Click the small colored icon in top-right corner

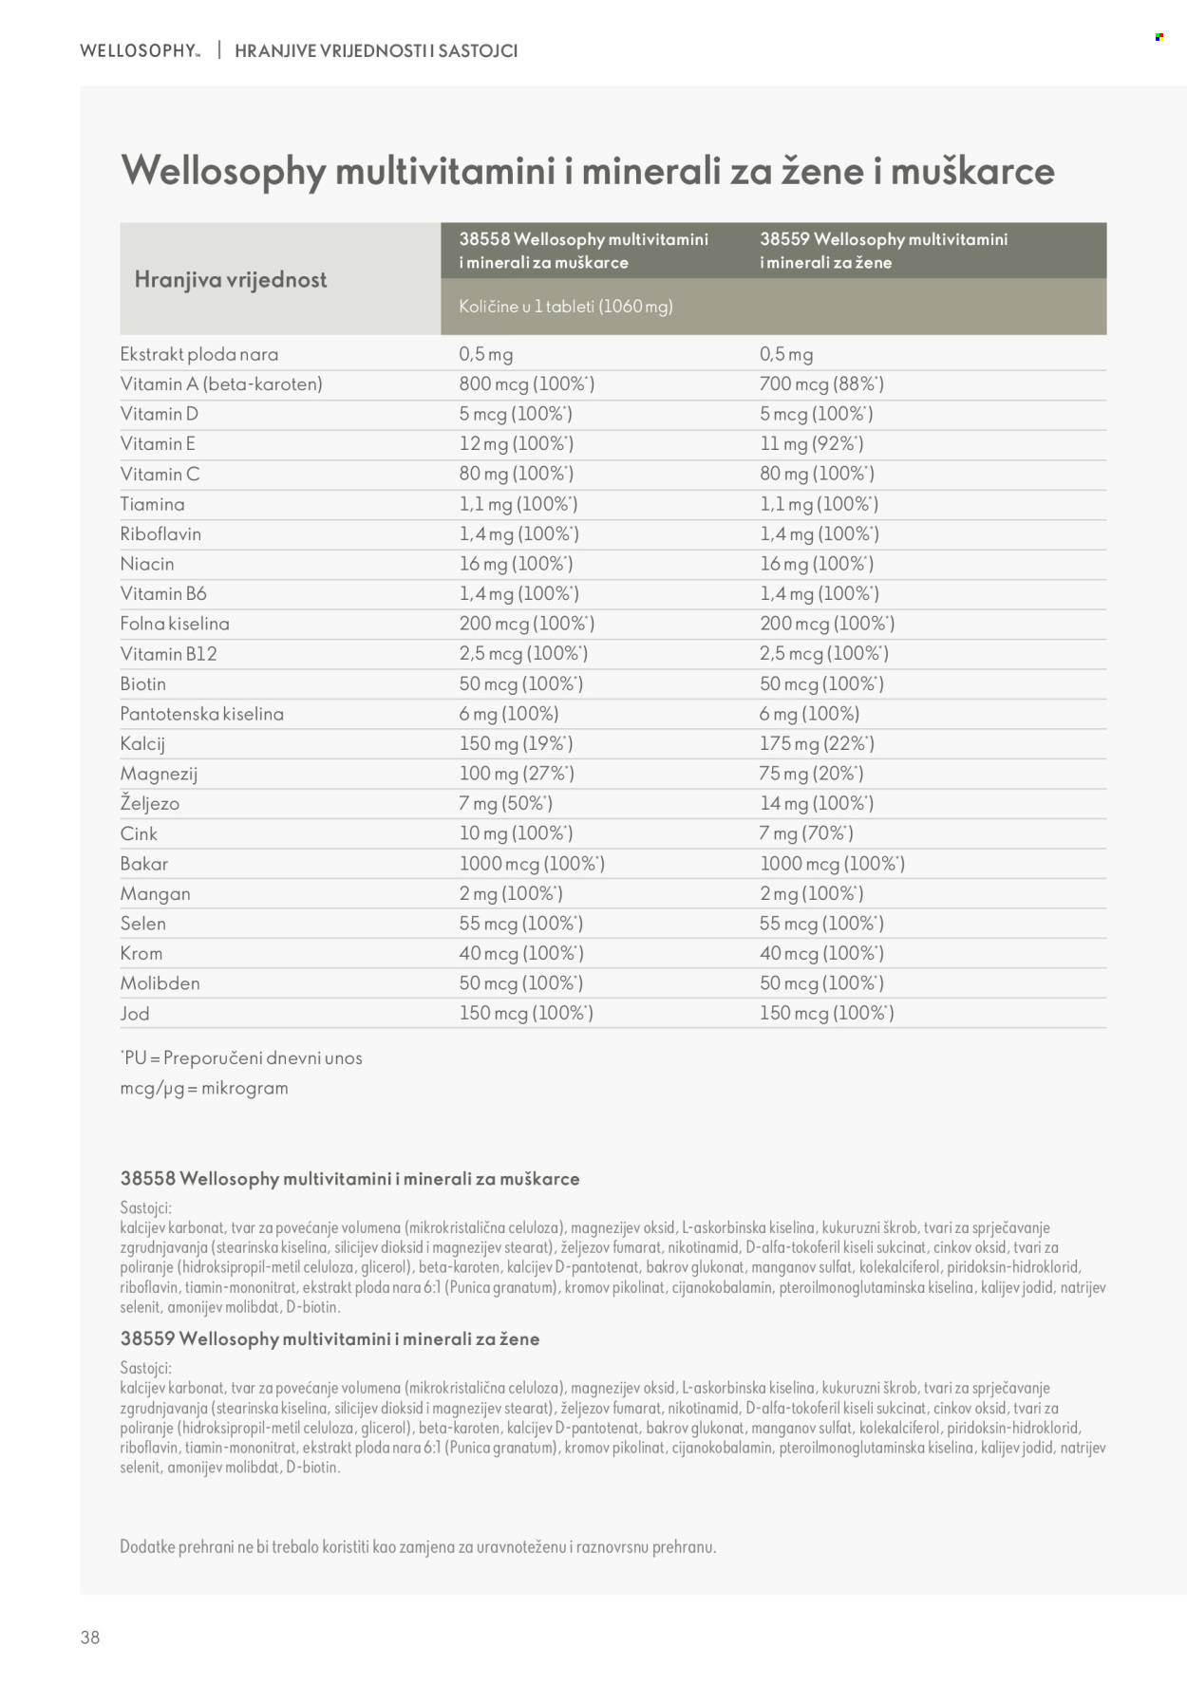pos(1159,37)
